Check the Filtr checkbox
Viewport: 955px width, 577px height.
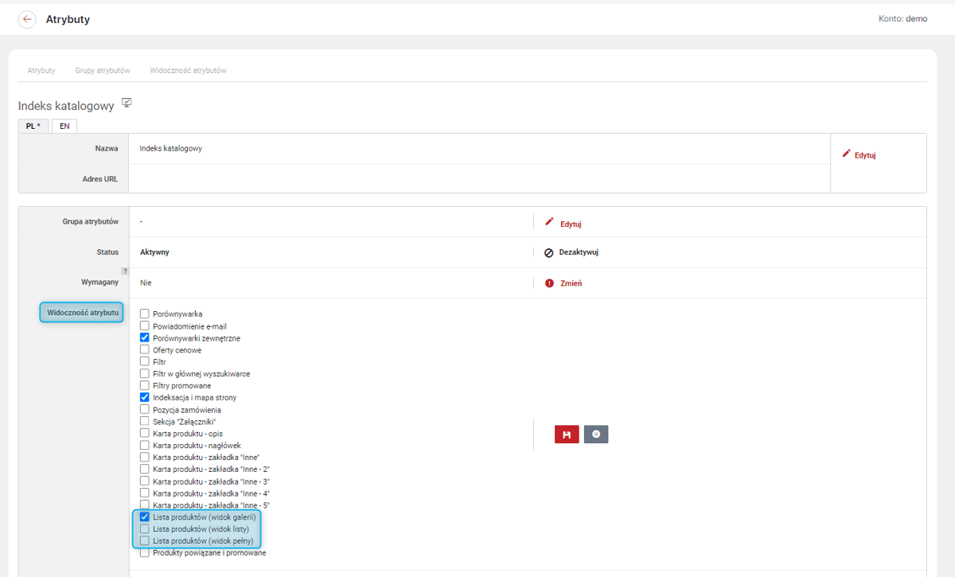[x=145, y=362]
